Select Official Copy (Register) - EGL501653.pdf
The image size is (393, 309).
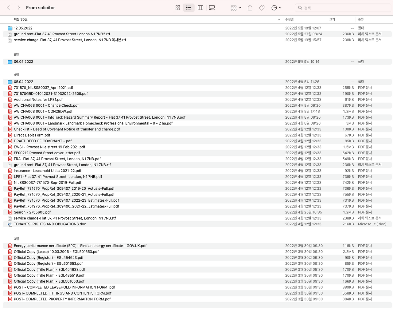pyautogui.click(x=48, y=263)
